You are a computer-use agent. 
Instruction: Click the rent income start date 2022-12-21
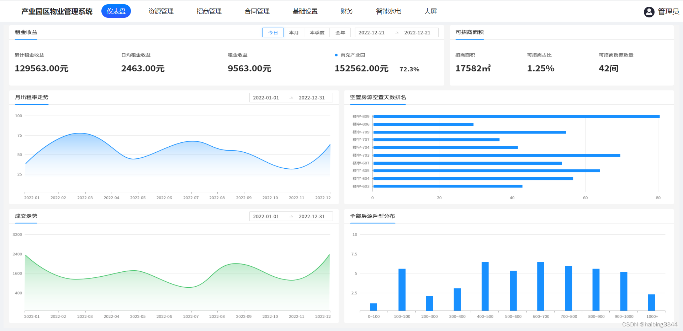point(371,33)
